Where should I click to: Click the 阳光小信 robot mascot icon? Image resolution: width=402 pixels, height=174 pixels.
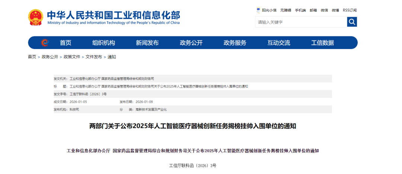[x=258, y=10]
